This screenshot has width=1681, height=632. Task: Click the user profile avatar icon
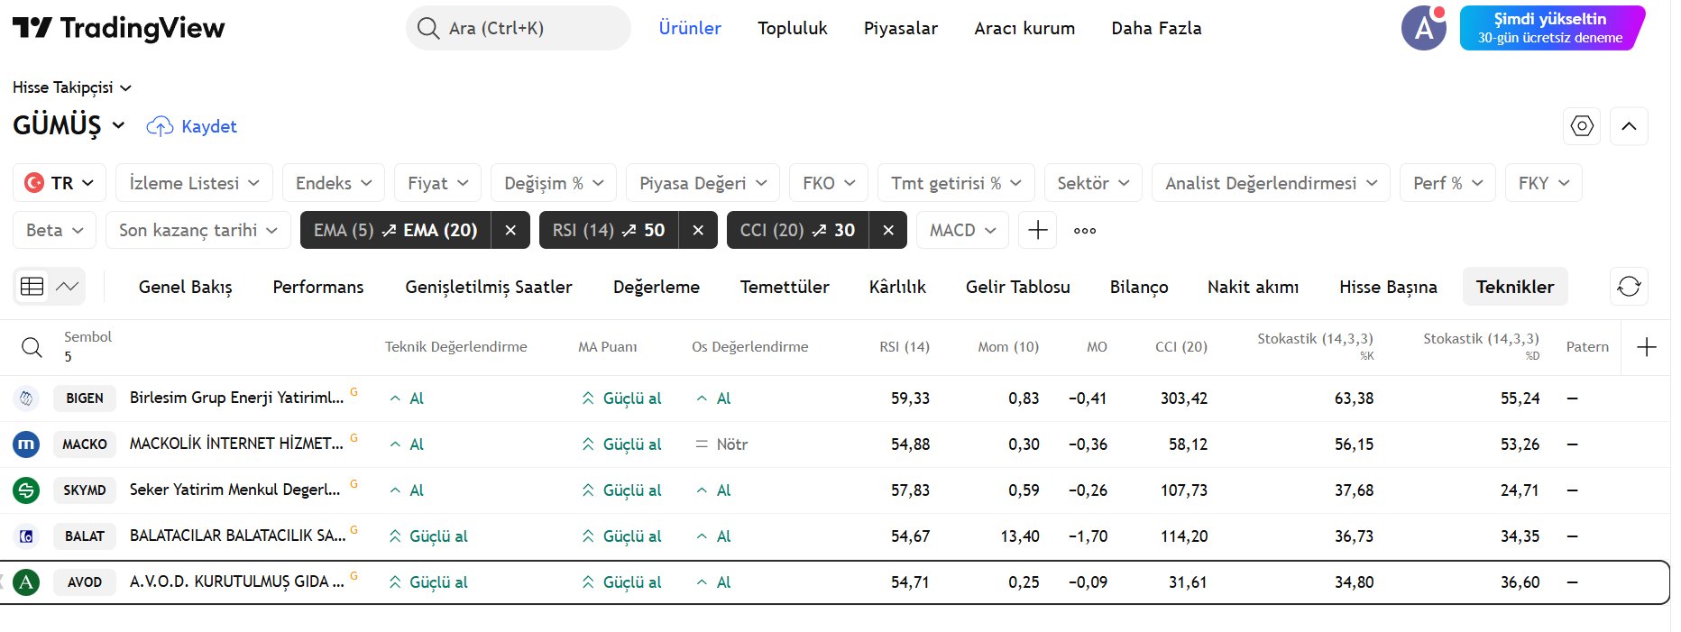(1423, 28)
